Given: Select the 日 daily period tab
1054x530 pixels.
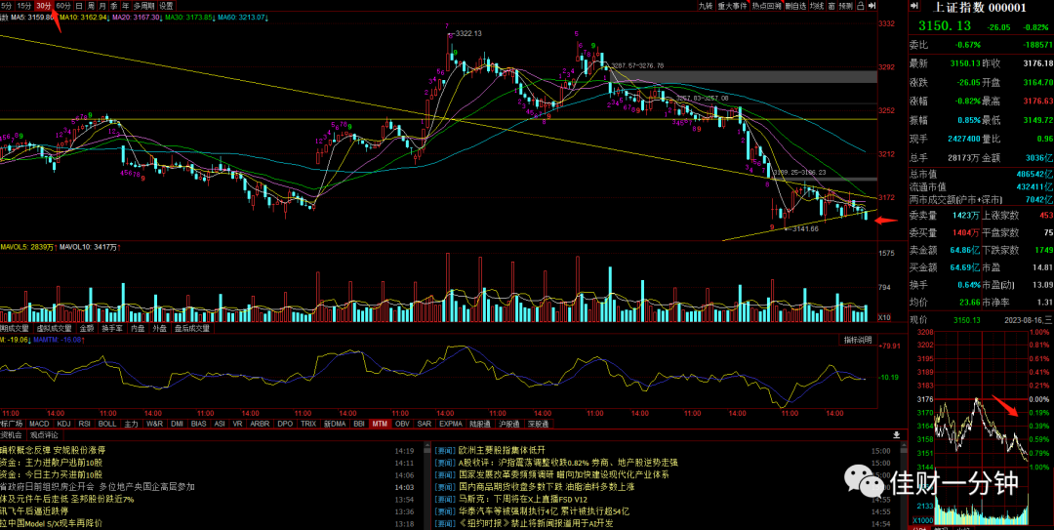Looking at the screenshot, I should tap(79, 6).
